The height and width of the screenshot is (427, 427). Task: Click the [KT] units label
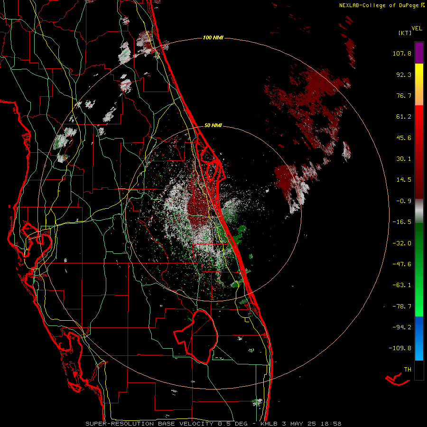(x=405, y=33)
